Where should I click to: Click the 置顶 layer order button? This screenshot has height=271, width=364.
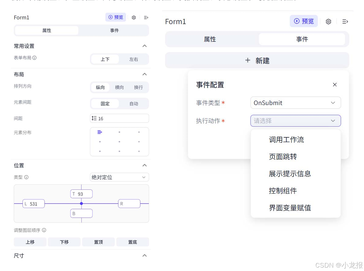pyautogui.click(x=98, y=242)
